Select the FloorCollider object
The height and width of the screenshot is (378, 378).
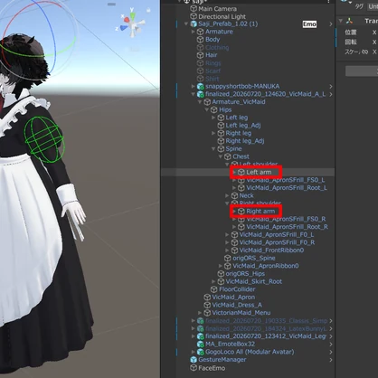coord(237,289)
